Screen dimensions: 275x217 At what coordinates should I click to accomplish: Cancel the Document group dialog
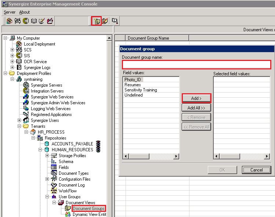point(256,170)
